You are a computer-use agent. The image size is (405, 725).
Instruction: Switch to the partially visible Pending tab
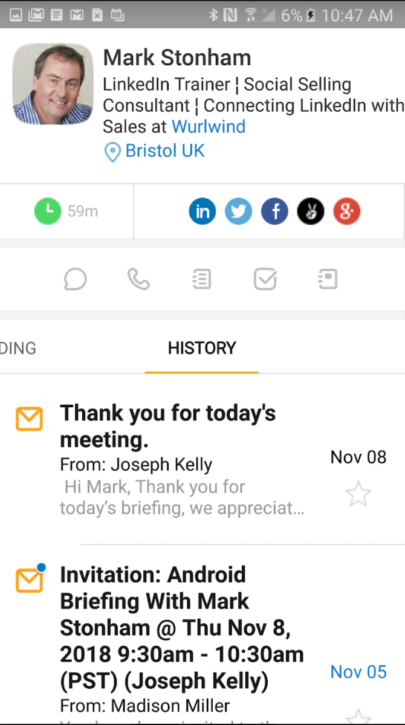(18, 348)
